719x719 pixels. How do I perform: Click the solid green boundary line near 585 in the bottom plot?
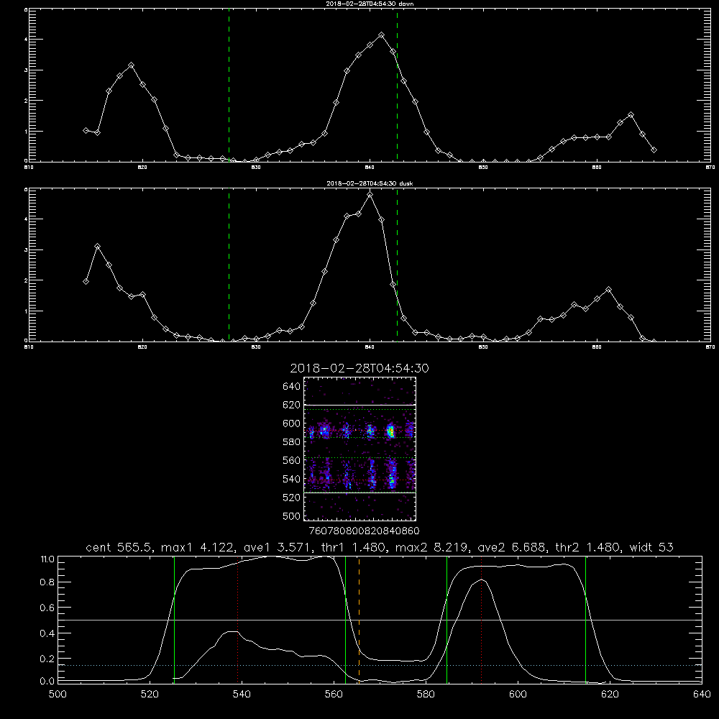[x=446, y=619]
